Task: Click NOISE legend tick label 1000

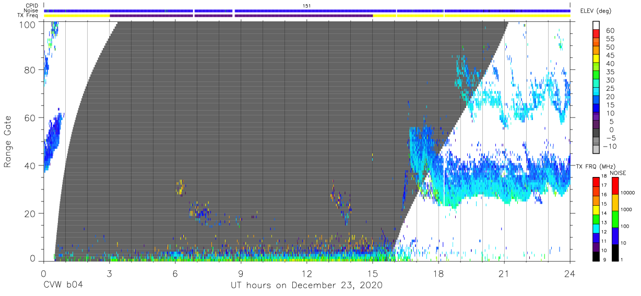Action: click(627, 209)
